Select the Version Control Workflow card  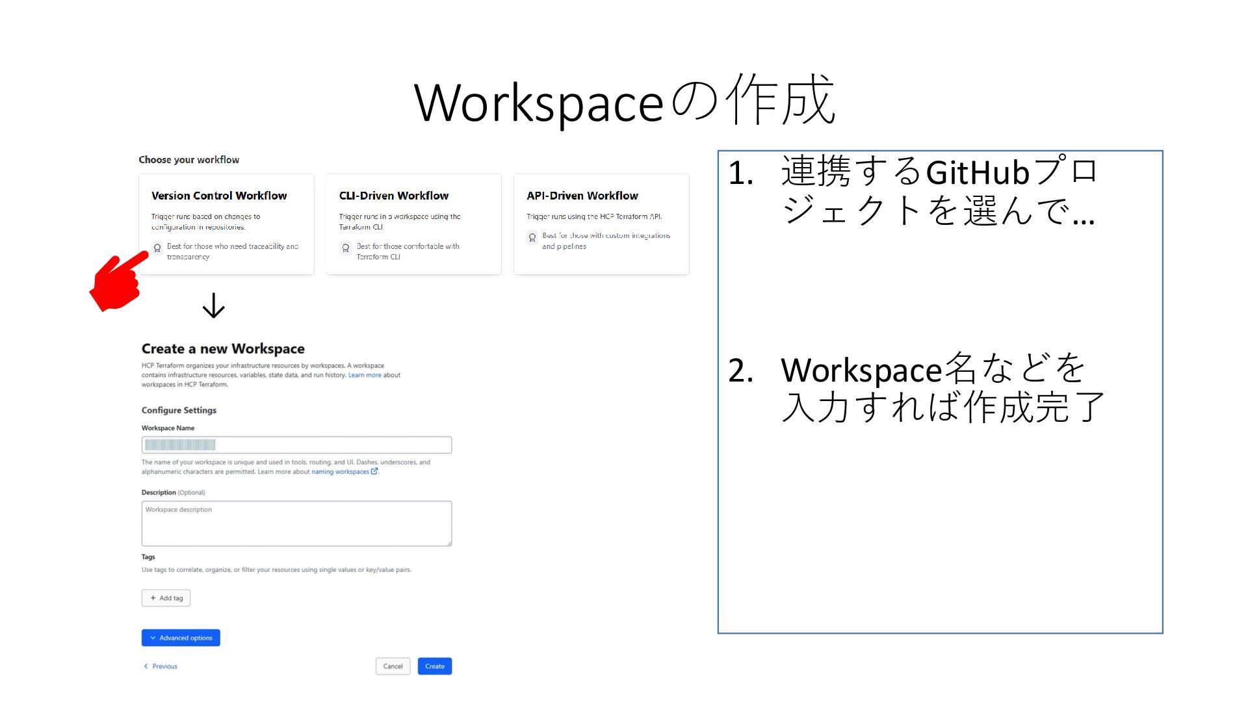coord(226,224)
